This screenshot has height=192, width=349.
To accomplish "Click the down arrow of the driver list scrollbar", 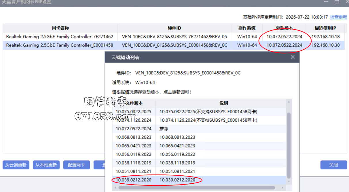I will point(289,182).
